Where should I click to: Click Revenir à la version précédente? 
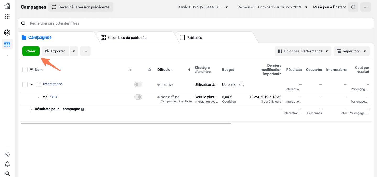tap(81, 7)
